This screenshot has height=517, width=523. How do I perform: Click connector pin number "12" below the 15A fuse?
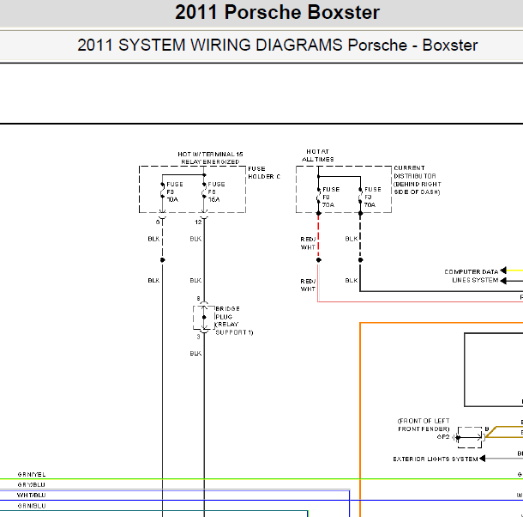point(198,222)
